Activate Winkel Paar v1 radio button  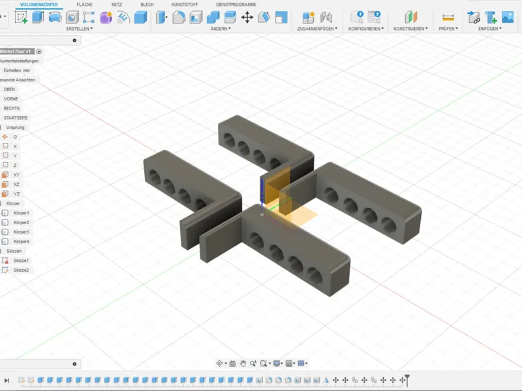[39, 51]
